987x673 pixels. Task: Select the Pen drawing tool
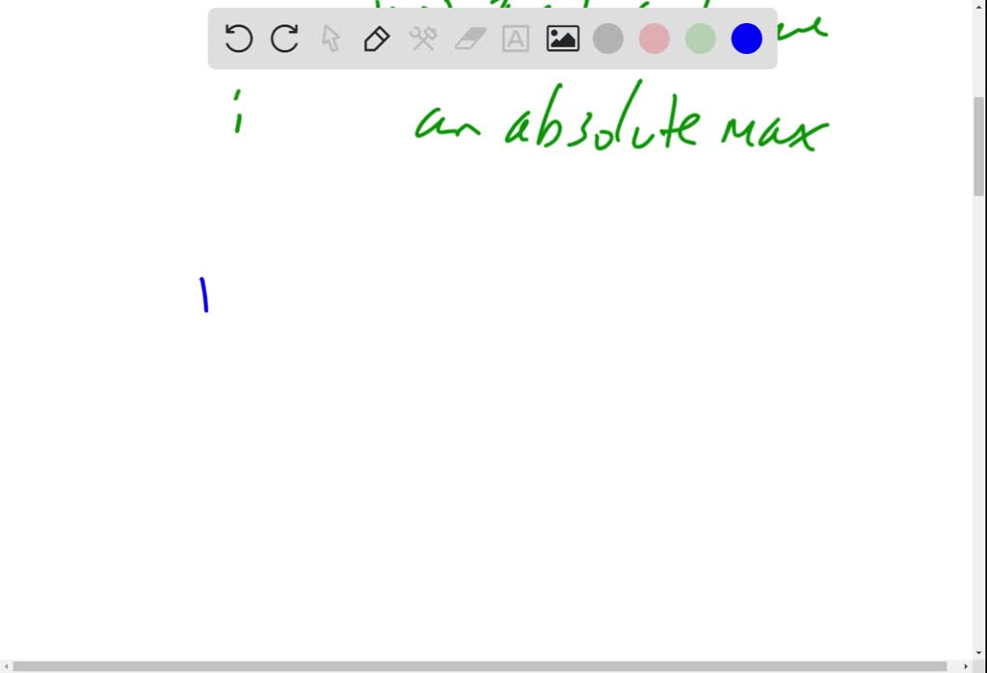pyautogui.click(x=376, y=39)
